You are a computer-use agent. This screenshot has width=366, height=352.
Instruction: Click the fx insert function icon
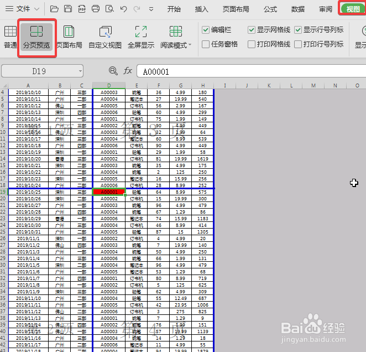(x=128, y=71)
